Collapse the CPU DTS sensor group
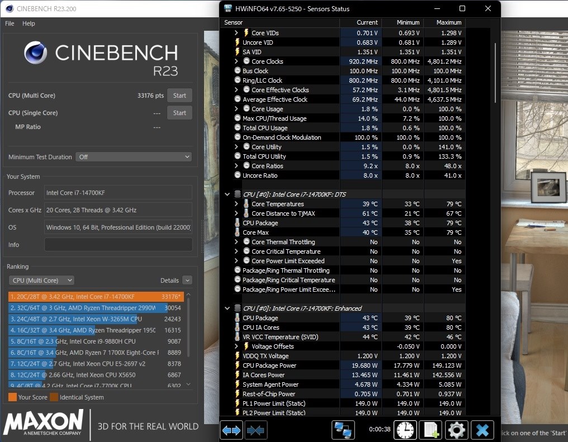This screenshot has width=568, height=442. [227, 194]
